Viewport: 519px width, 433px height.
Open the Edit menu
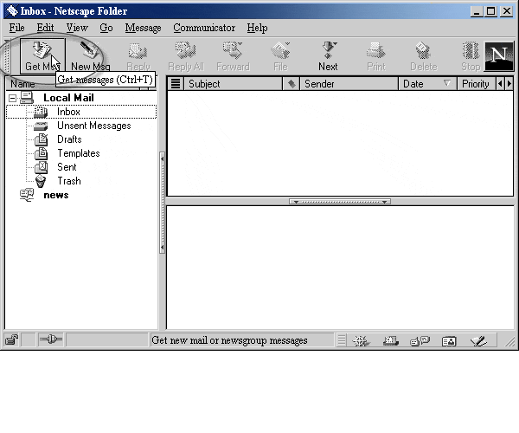tap(45, 28)
